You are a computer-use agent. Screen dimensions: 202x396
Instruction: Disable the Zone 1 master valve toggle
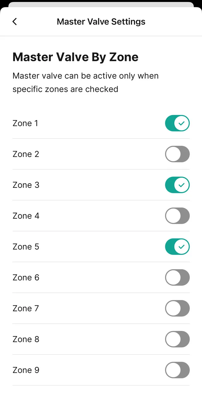coord(177,123)
